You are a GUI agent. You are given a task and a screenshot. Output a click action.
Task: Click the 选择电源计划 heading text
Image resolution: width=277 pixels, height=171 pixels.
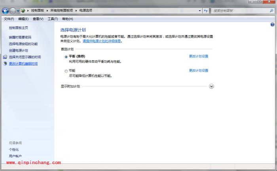73,30
